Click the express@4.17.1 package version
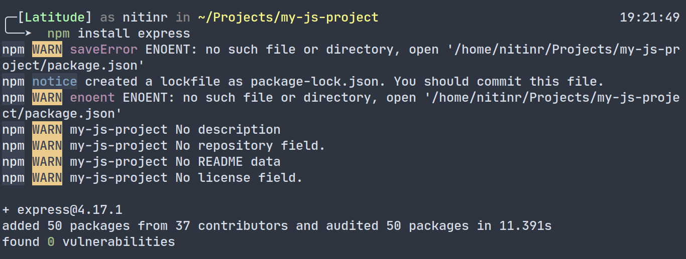The width and height of the screenshot is (686, 259). tap(70, 210)
